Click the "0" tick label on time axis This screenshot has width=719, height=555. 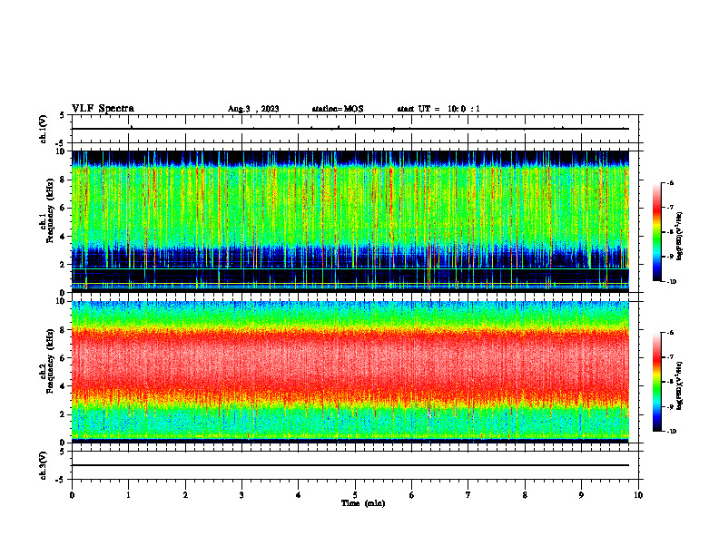72,495
